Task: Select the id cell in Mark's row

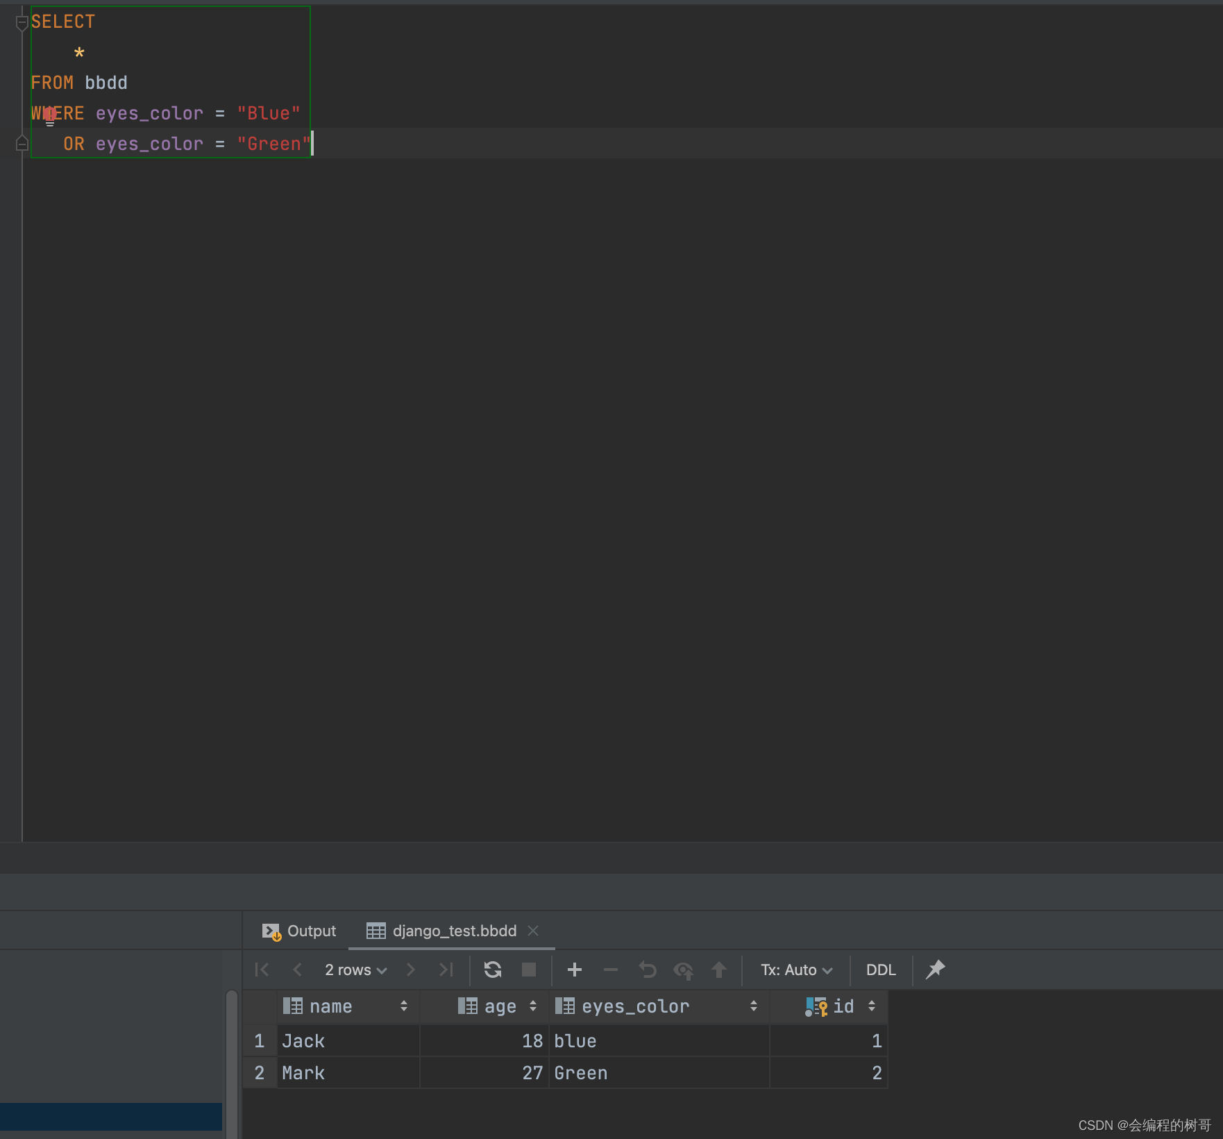Action: click(829, 1072)
